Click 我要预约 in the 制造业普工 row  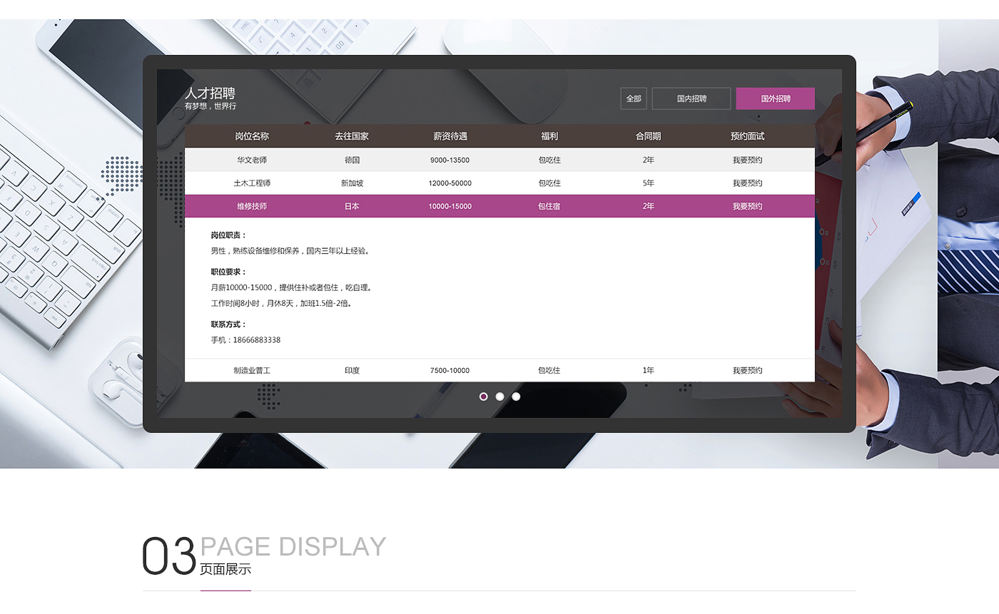[747, 371]
